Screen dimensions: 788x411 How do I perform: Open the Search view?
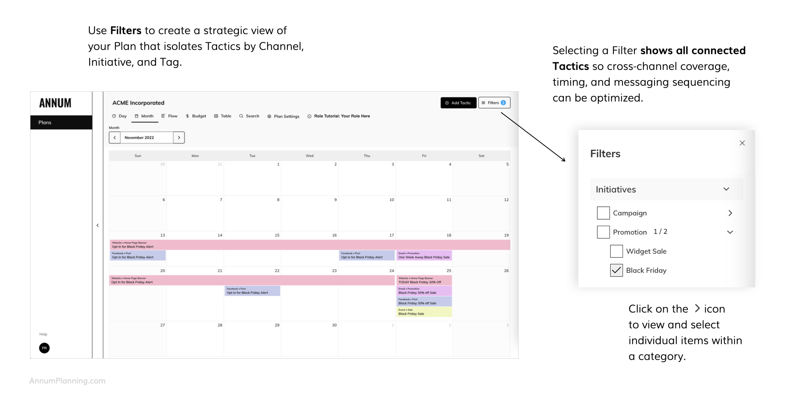click(249, 116)
